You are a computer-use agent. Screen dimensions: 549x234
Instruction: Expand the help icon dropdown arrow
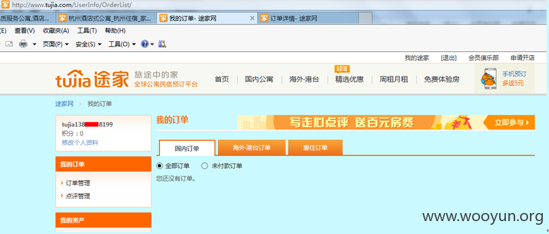click(x=152, y=44)
